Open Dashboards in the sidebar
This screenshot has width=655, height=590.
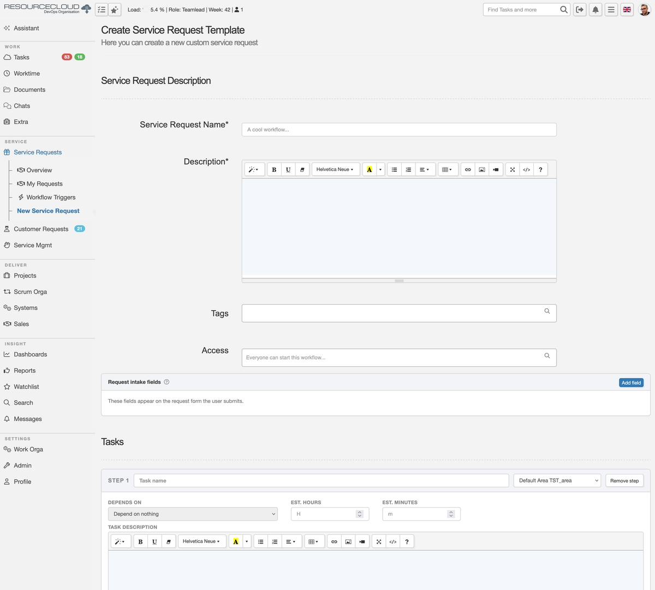tap(30, 355)
